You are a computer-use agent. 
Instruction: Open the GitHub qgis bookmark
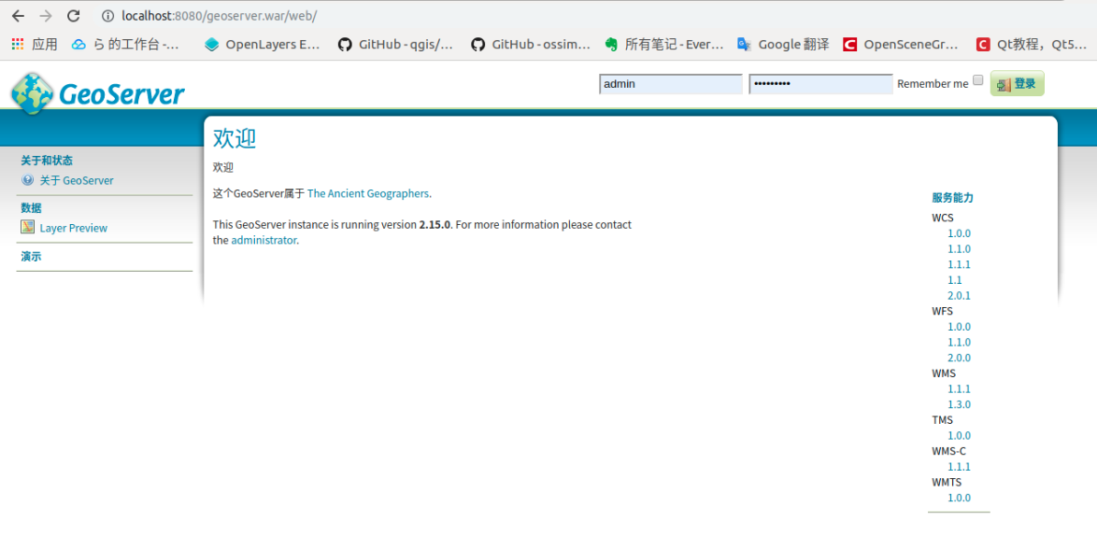click(x=395, y=44)
